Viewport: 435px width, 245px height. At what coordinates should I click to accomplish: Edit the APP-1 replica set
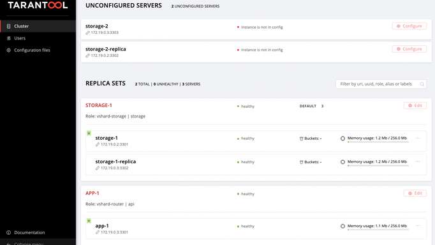pos(415,193)
